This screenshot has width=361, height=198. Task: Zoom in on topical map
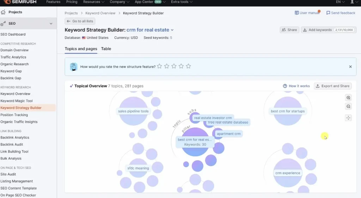pyautogui.click(x=348, y=98)
